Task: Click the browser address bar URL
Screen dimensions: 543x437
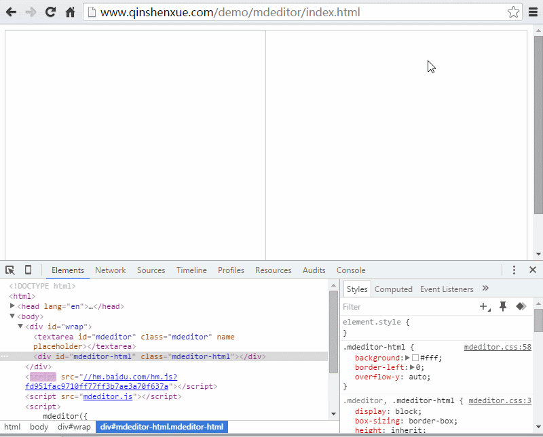Action: pos(230,12)
